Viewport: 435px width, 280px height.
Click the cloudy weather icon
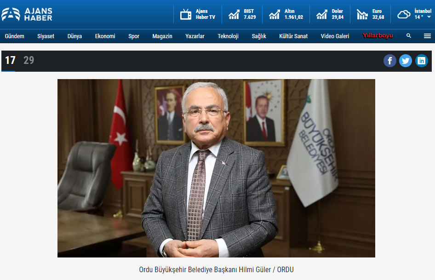tap(404, 14)
